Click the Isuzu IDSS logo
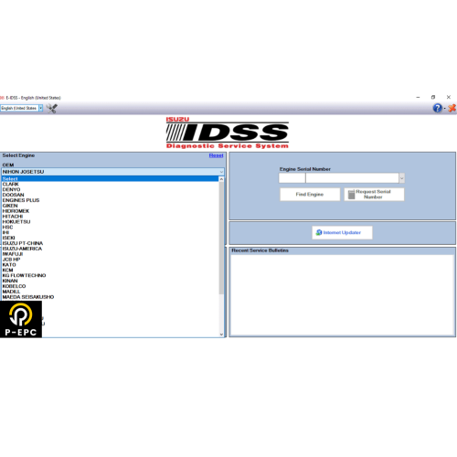The width and height of the screenshot is (457, 457). [228, 133]
